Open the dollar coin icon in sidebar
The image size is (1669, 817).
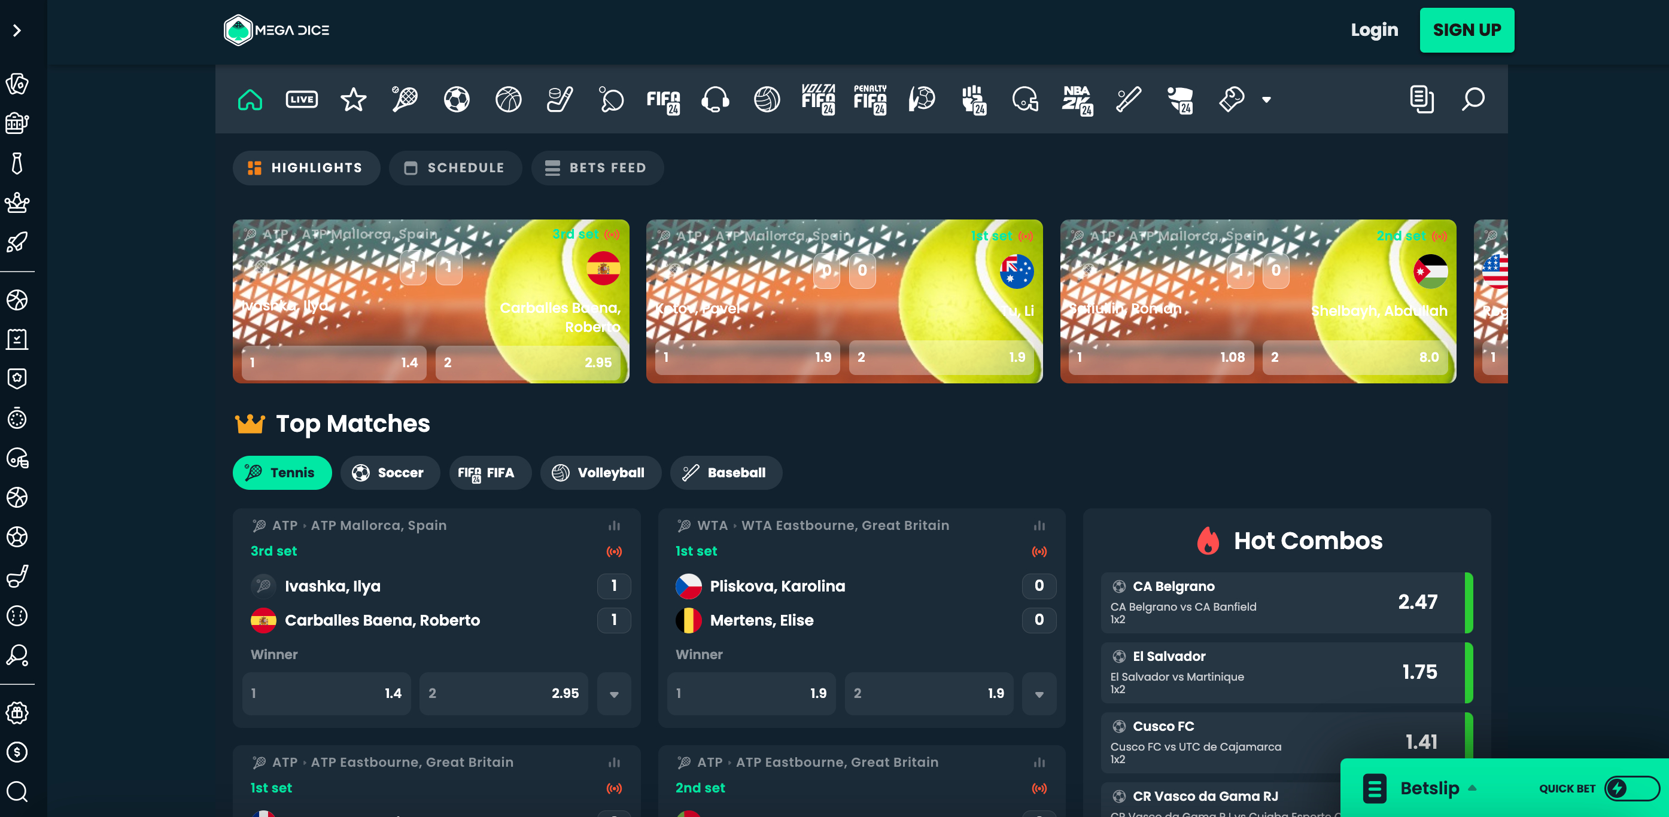click(17, 752)
